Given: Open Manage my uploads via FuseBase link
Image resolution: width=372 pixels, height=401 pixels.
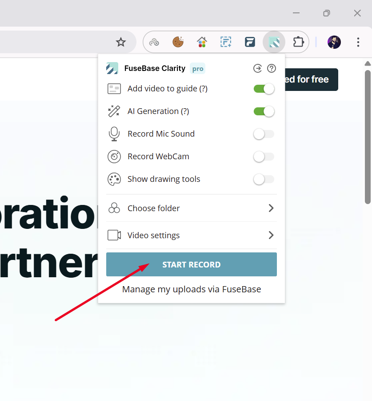Looking at the screenshot, I should 192,289.
